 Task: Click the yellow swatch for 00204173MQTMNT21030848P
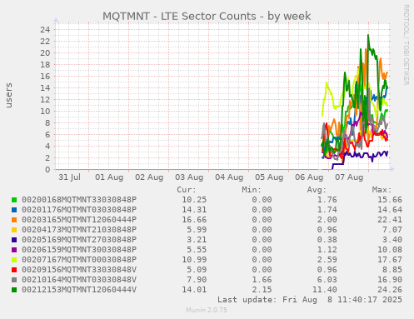tap(14, 230)
